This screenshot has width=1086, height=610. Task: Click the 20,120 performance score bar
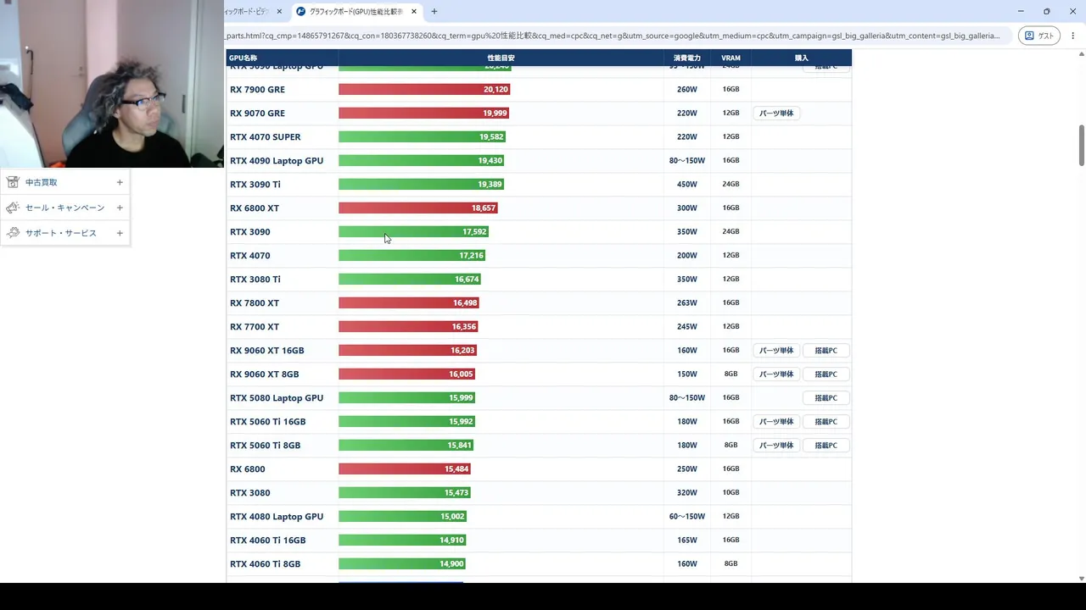click(424, 90)
